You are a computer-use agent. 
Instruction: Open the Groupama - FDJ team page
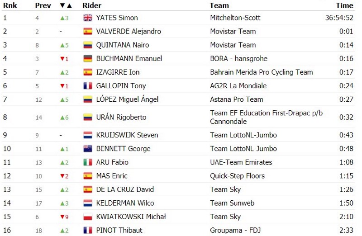235,230
